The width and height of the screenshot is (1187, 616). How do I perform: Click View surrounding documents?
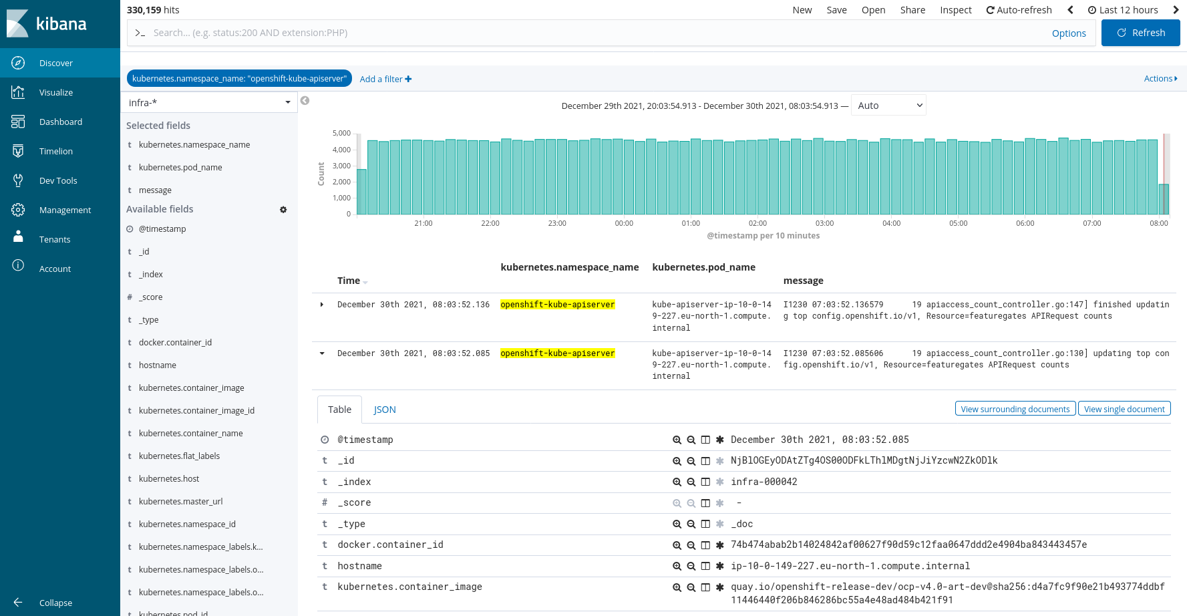tap(1015, 409)
